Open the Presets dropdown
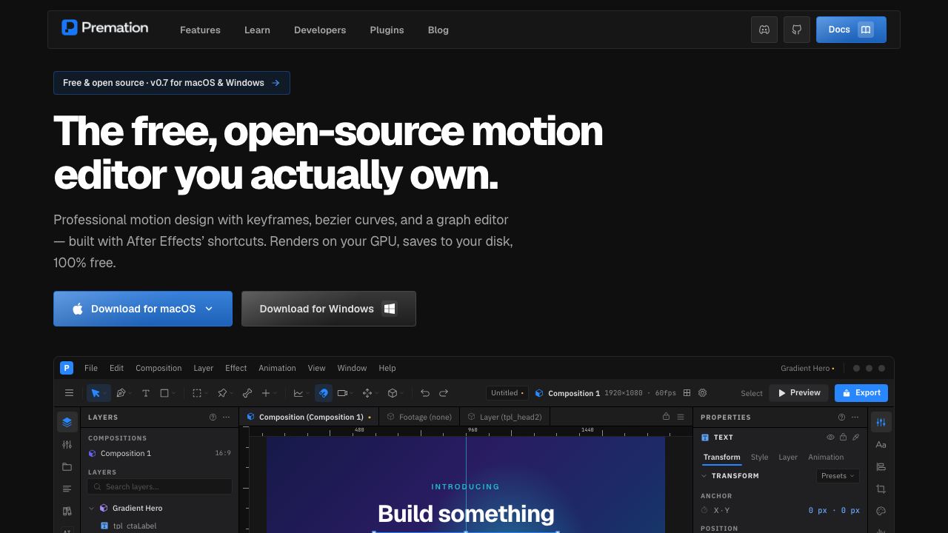948x533 pixels. coord(838,476)
